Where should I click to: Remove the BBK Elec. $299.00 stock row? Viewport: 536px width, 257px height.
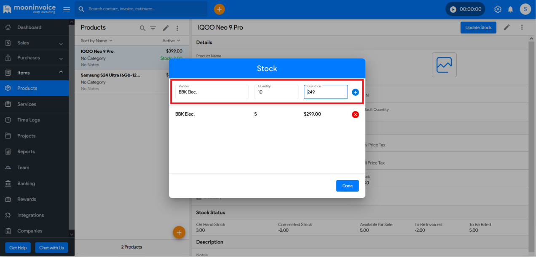355,114
